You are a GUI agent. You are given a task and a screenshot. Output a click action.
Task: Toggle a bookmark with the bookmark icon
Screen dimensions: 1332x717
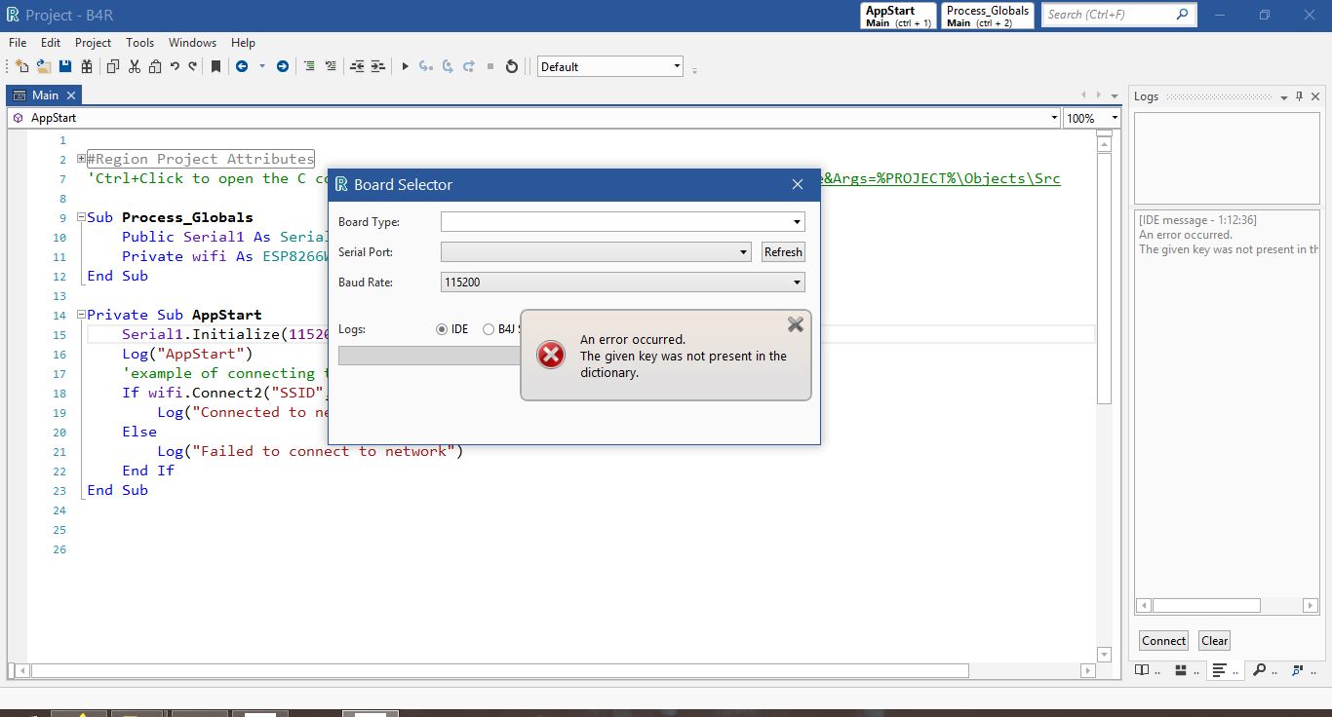click(216, 66)
